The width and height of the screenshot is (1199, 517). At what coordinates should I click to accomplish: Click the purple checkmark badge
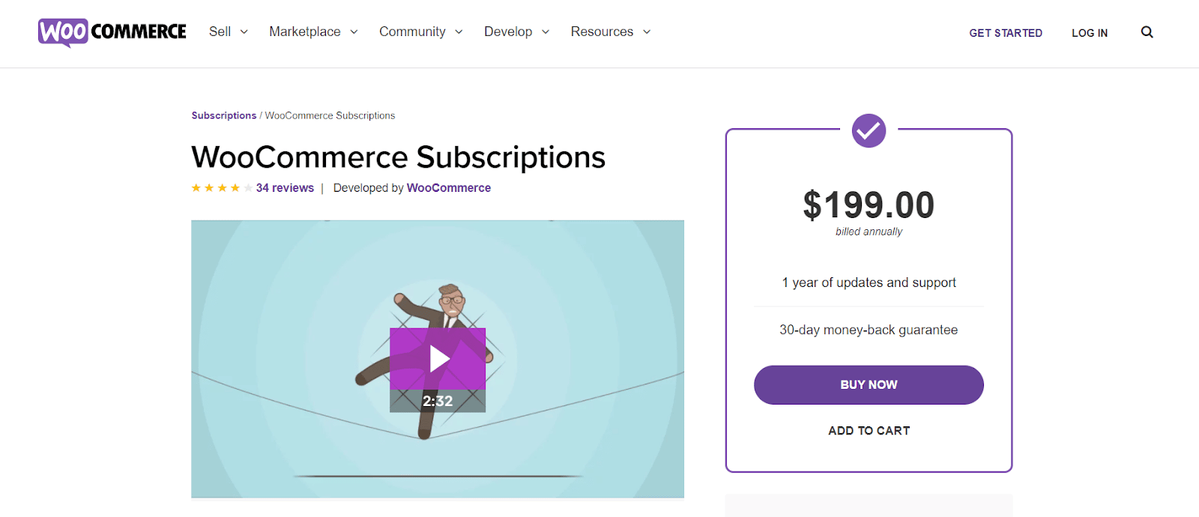coord(868,130)
